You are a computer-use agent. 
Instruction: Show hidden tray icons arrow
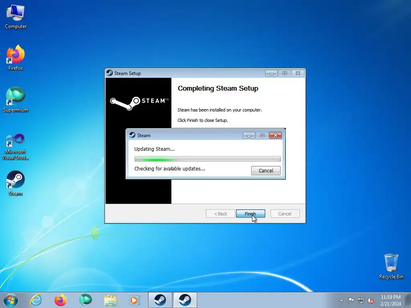[341, 300]
